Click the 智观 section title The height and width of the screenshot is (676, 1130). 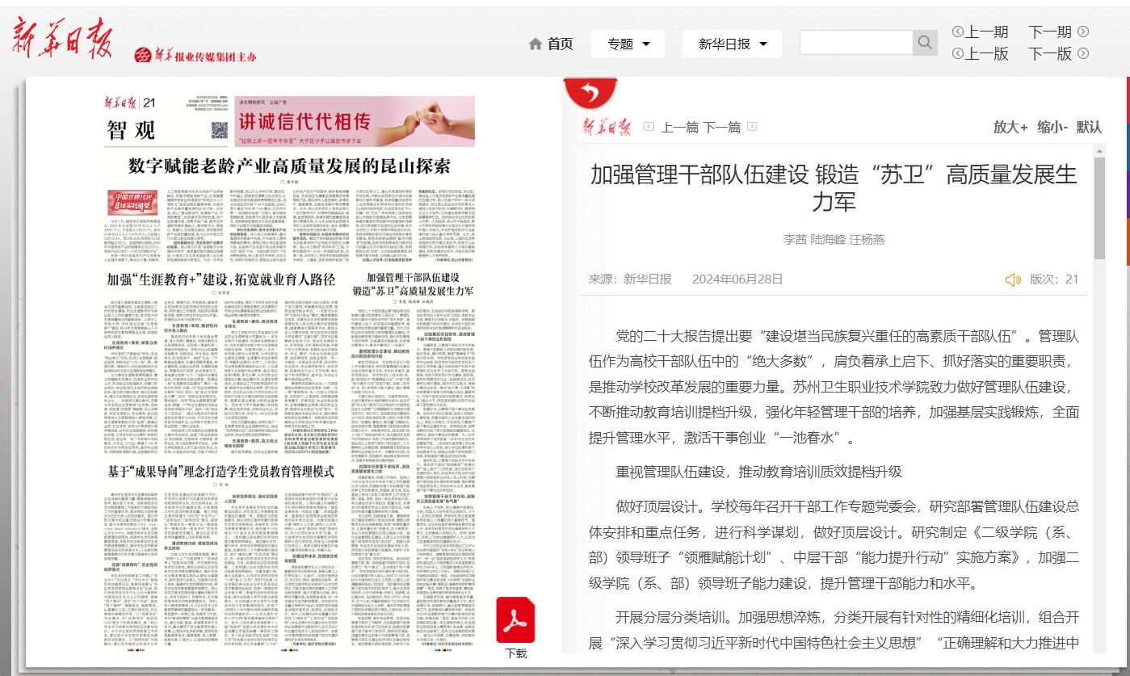(131, 128)
